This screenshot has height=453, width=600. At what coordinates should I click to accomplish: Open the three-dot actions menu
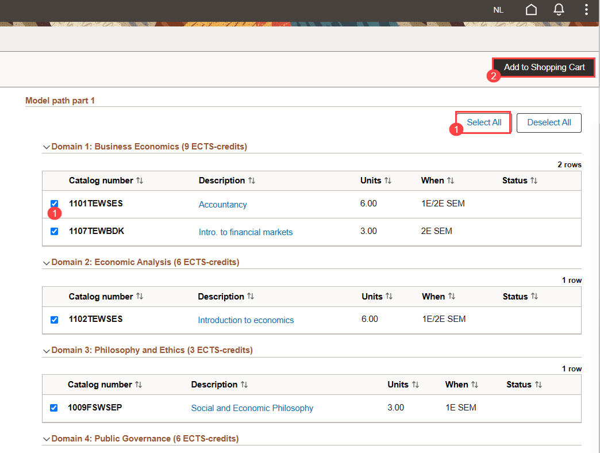[x=586, y=10]
